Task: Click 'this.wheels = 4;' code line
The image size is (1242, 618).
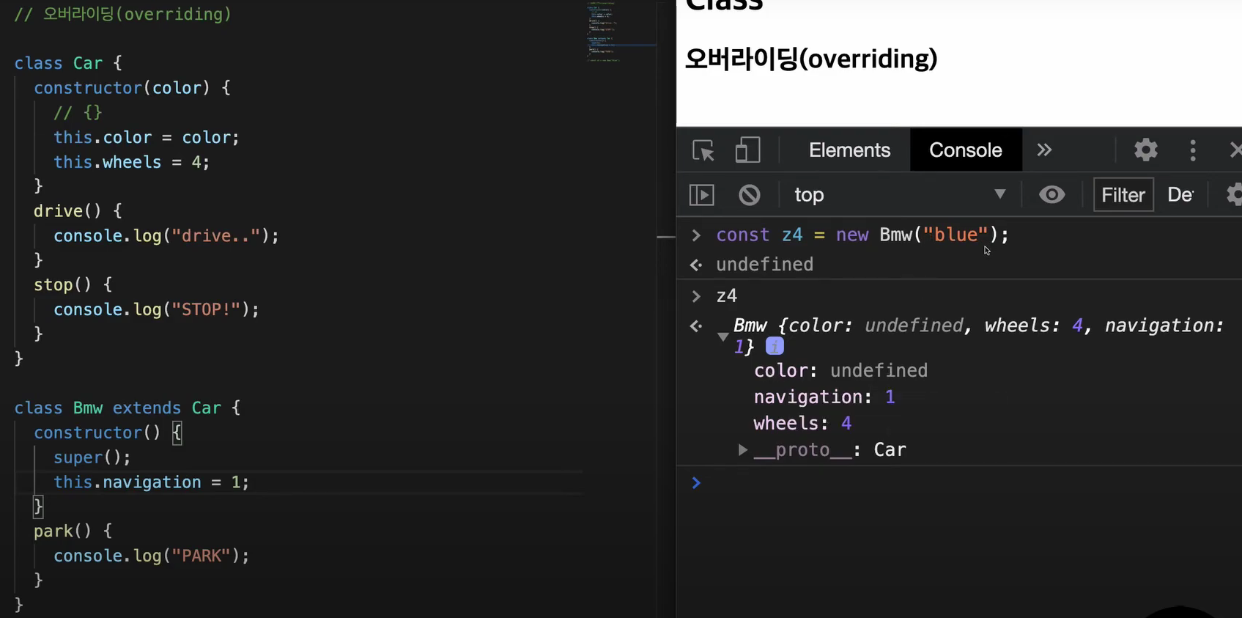Action: 131,162
